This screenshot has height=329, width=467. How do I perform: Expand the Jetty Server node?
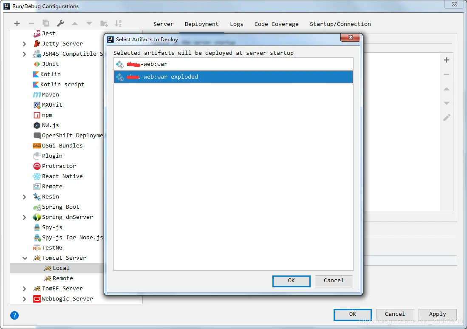[24, 44]
